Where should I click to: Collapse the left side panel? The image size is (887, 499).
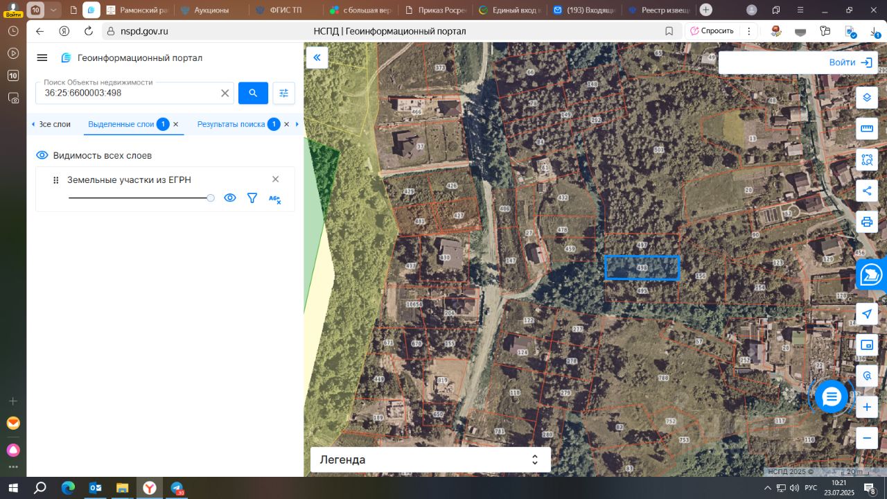pos(317,58)
